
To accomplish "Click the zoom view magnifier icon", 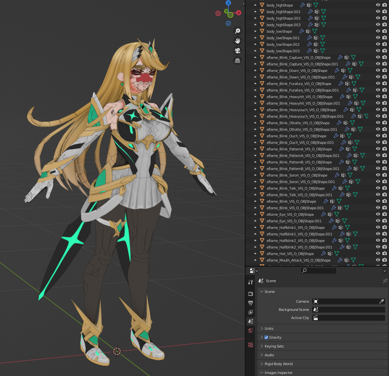I will click(x=238, y=31).
